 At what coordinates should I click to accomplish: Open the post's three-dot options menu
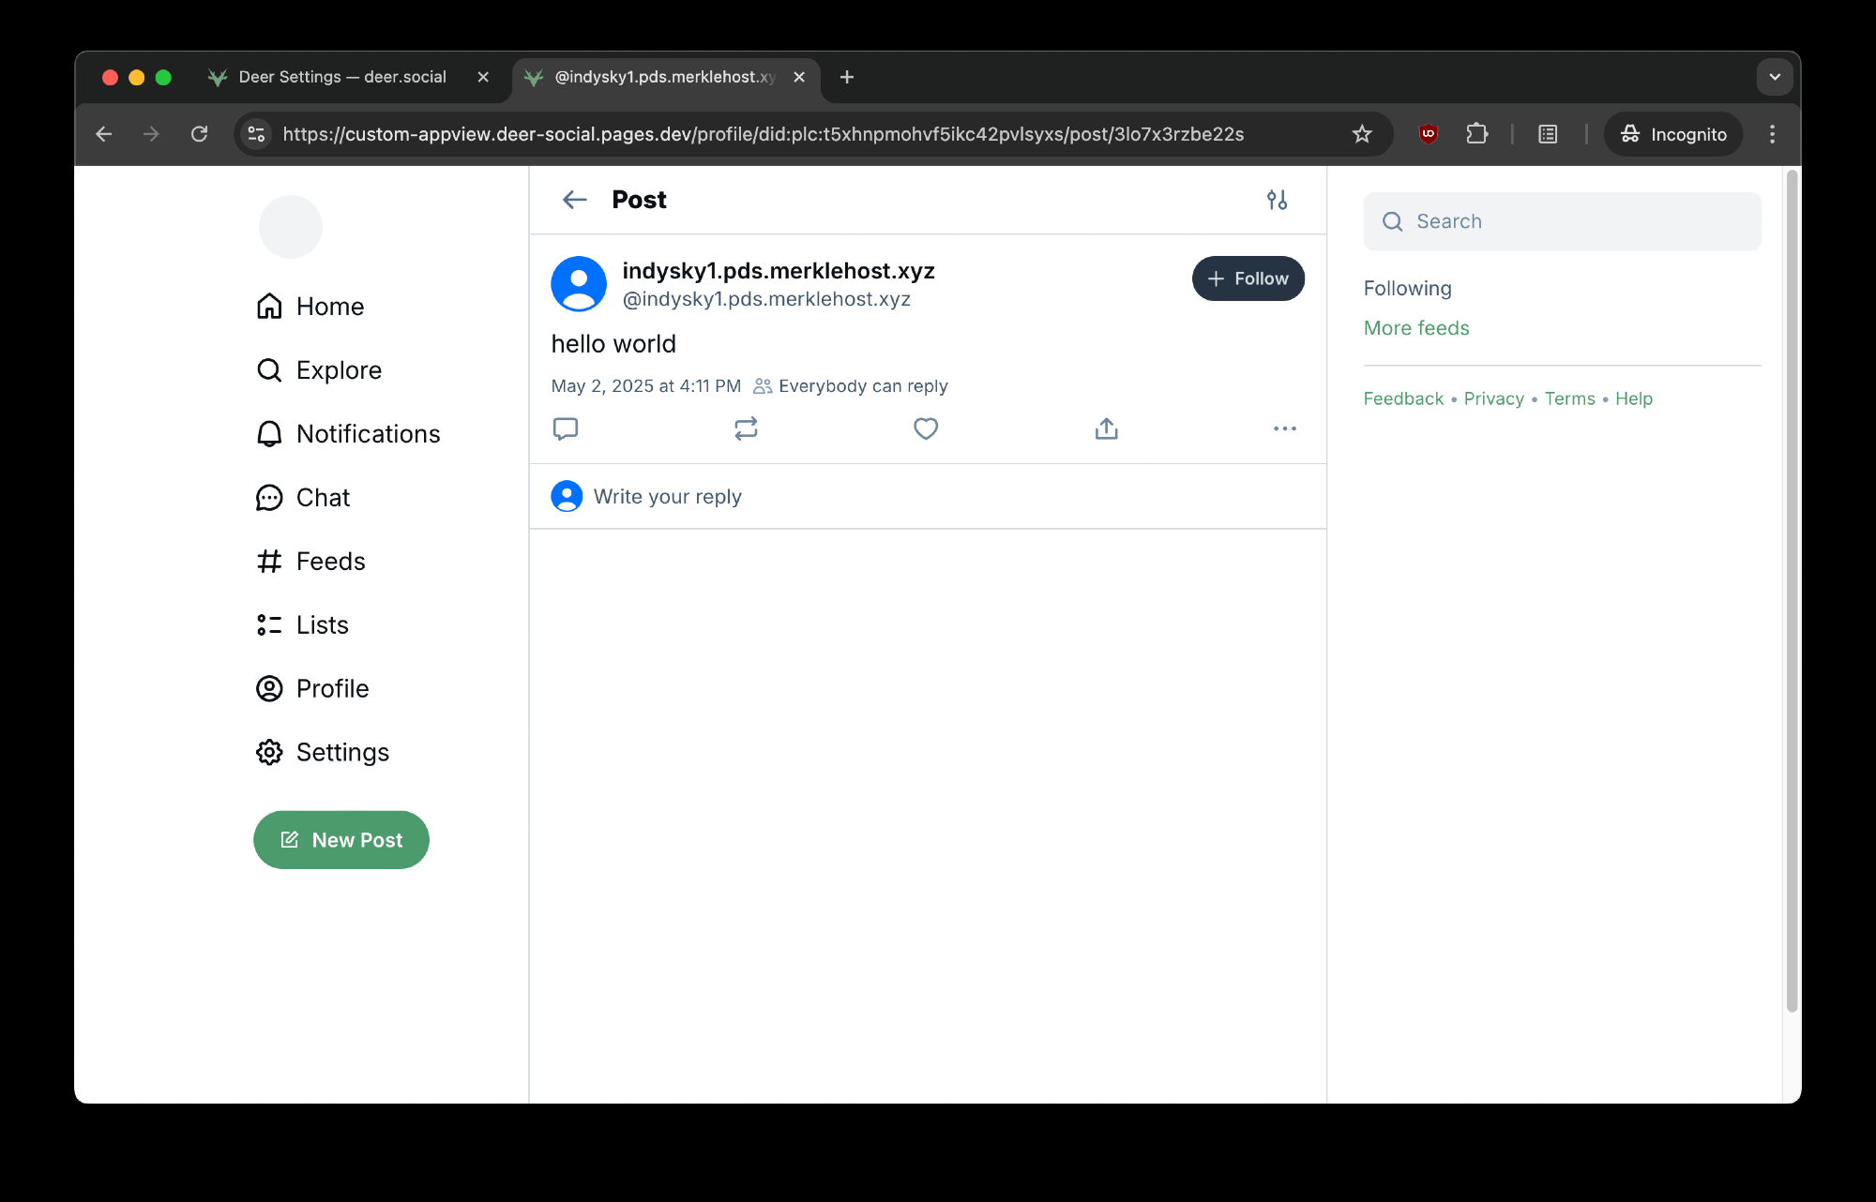(1285, 428)
